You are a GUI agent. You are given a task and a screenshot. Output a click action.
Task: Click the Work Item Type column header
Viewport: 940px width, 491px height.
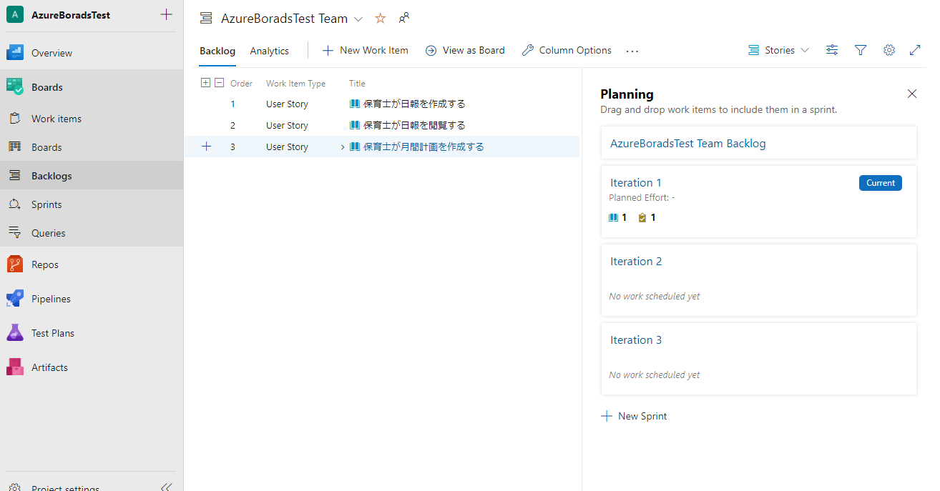(295, 84)
